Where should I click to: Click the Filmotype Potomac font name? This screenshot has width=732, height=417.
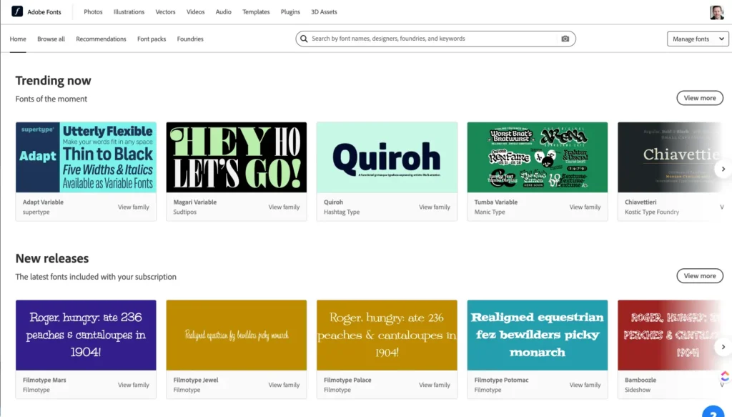501,380
